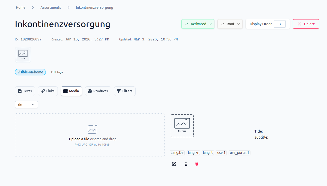Go to Home breadcrumb
Image resolution: width=327 pixels, height=186 pixels.
coord(21,7)
